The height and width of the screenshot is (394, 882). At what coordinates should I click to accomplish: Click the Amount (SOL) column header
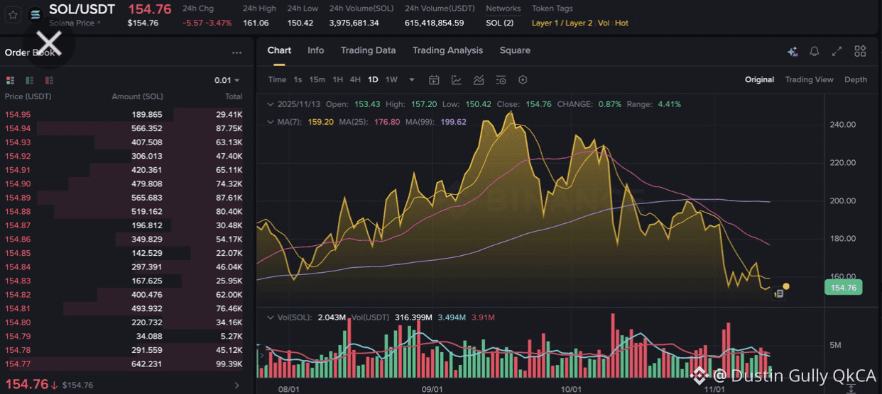[137, 96]
